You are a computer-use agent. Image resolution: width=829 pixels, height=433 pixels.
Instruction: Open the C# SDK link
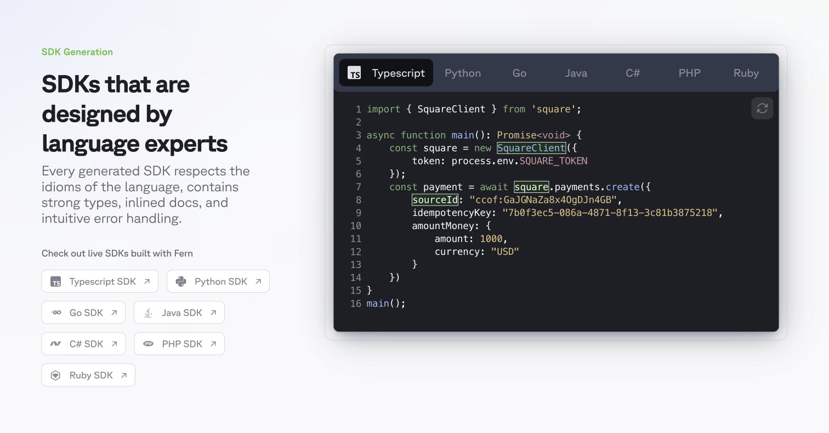83,344
